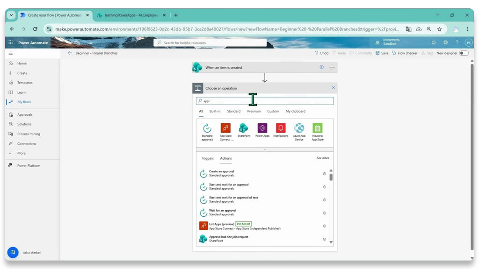Viewport: 479px width, 269px height.
Task: Switch to the Premium tab
Action: [254, 111]
